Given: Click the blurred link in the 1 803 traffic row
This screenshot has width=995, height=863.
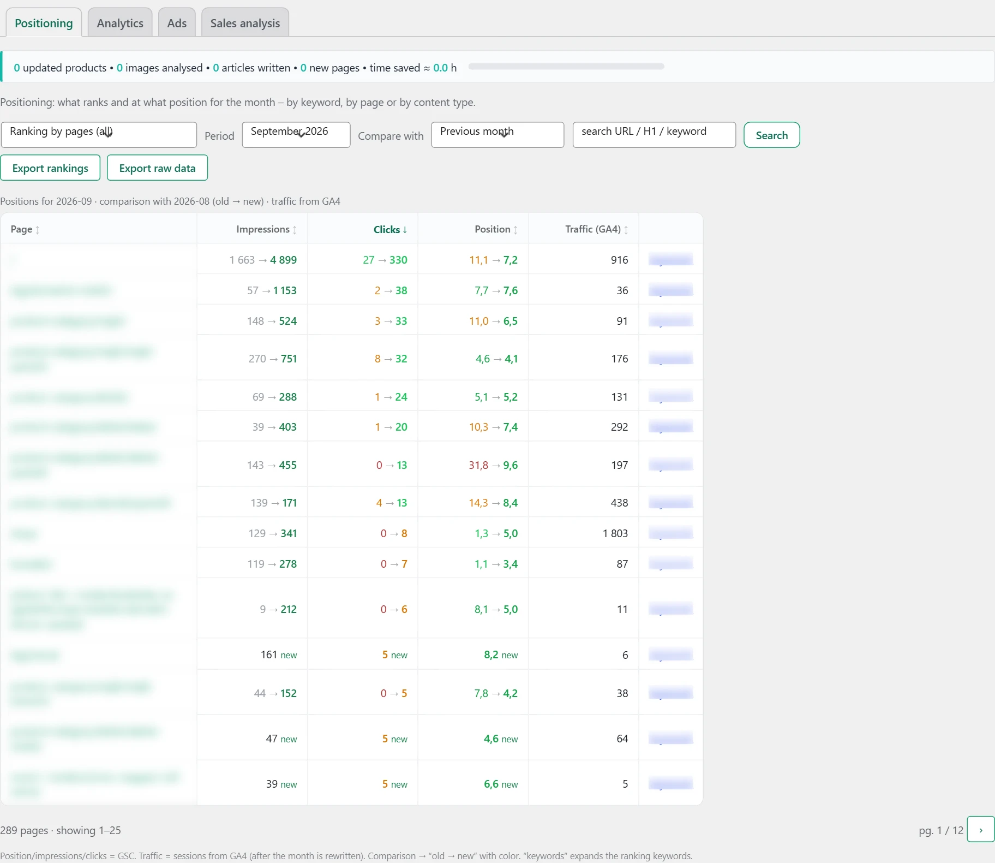Looking at the screenshot, I should 670,533.
